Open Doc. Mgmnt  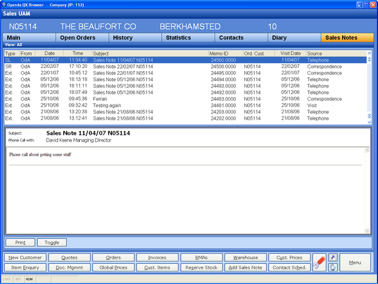(x=69, y=268)
